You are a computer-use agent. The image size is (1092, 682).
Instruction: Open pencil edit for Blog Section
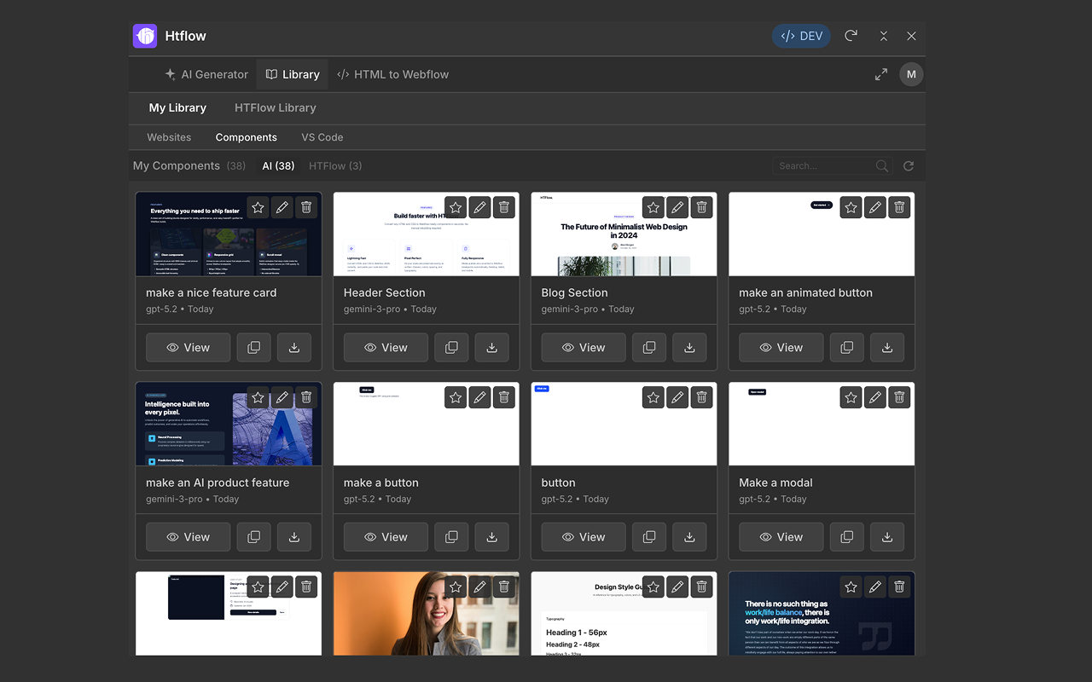pyautogui.click(x=678, y=207)
